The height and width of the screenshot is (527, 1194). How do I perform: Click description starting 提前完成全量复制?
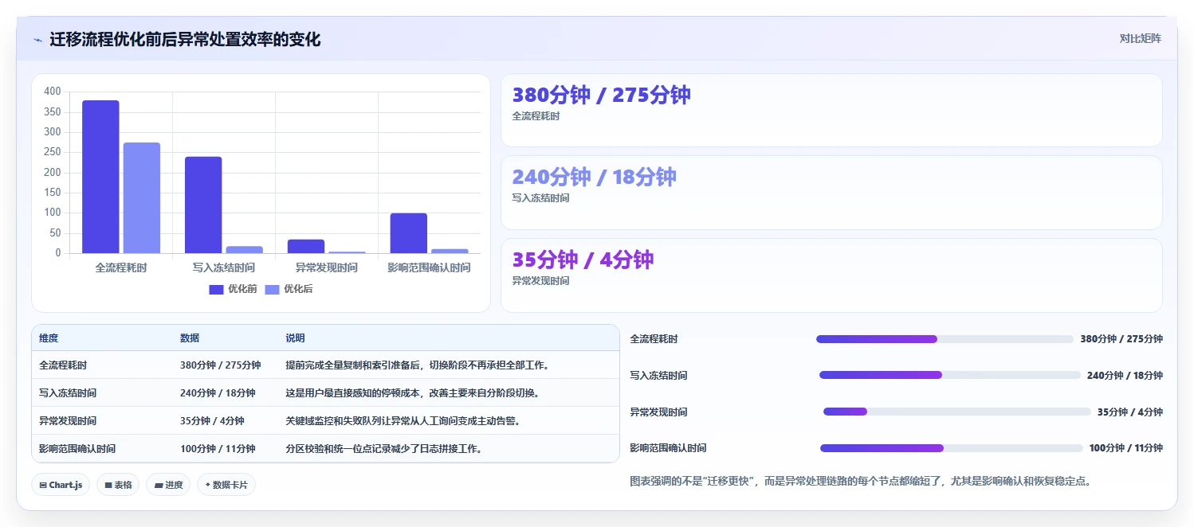[418, 365]
